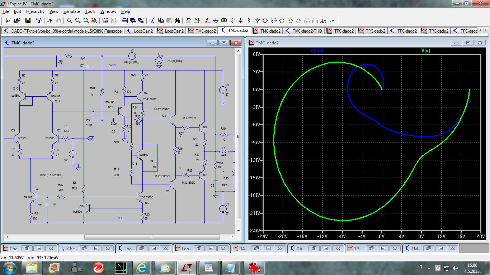Click the V[x] trace label
Screen dimensions: 490x275
(425, 51)
